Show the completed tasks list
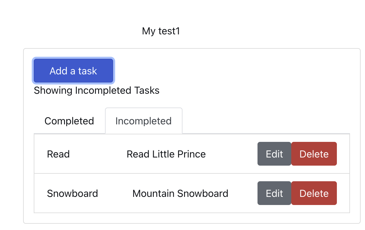The image size is (365, 230). [x=69, y=121]
